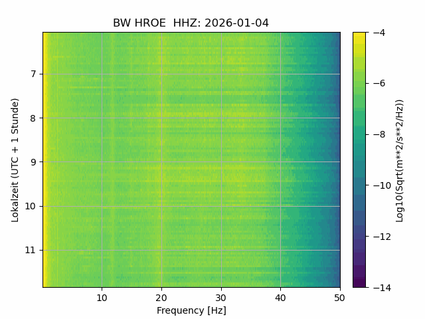425x319 pixels.
Task: Click the y-axis hour tick label '7'
Action: click(x=35, y=74)
